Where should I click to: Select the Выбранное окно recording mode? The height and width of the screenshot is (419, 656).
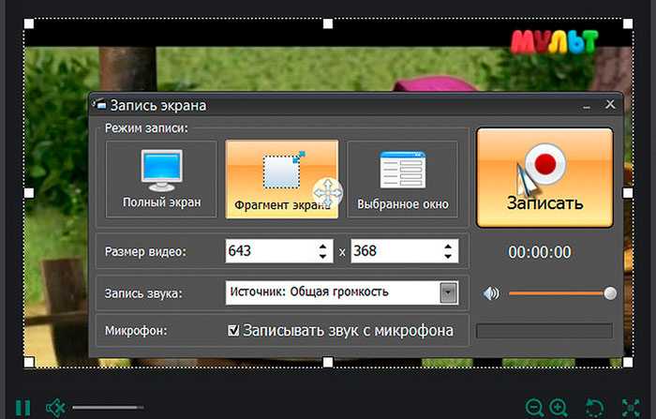[x=402, y=179]
